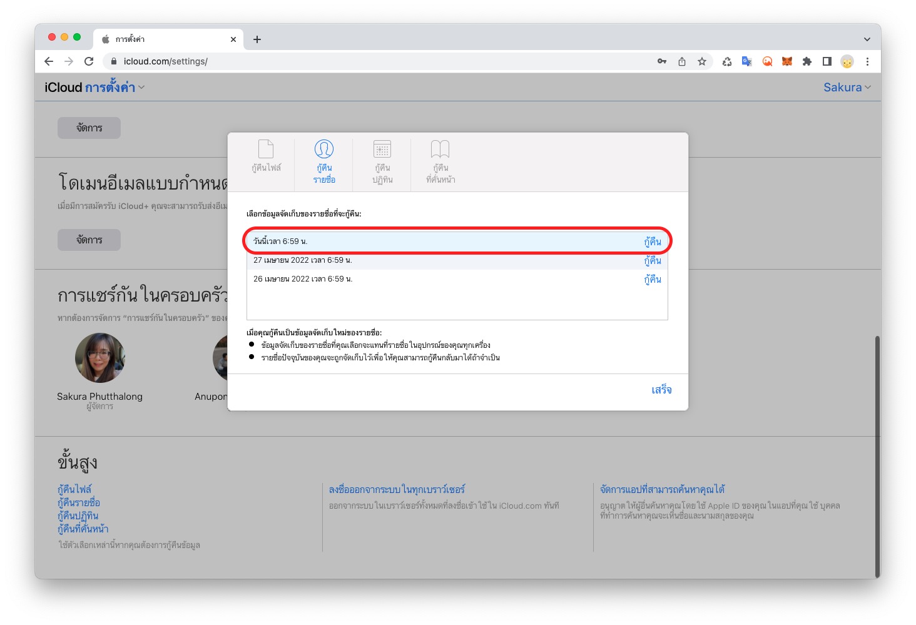Open the browser Extensions puzzle icon
This screenshot has height=625, width=916.
807,61
